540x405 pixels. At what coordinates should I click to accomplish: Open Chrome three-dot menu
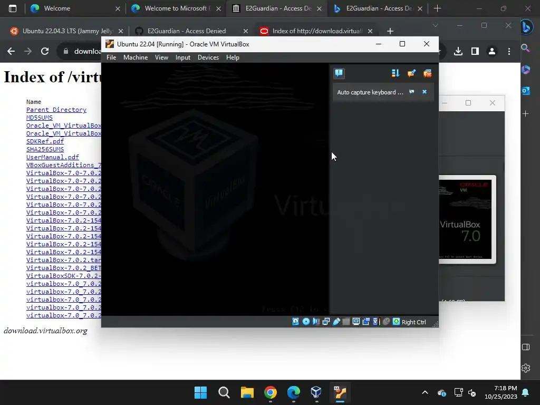(x=509, y=51)
